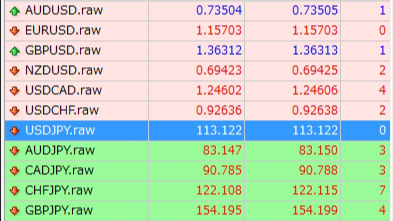Click the CADJPY ask price 90.788
The width and height of the screenshot is (393, 221).
pyautogui.click(x=318, y=170)
